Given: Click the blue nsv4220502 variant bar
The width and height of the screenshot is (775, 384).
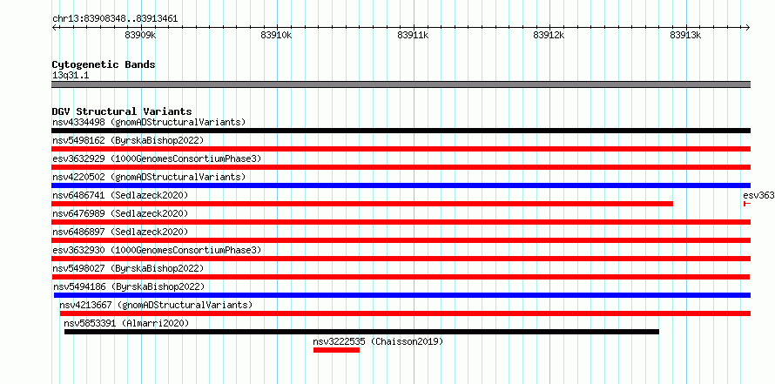Looking at the screenshot, I should click(x=401, y=185).
